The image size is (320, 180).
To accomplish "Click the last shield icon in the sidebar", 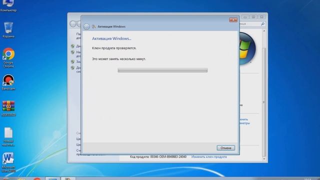I will tap(72, 67).
